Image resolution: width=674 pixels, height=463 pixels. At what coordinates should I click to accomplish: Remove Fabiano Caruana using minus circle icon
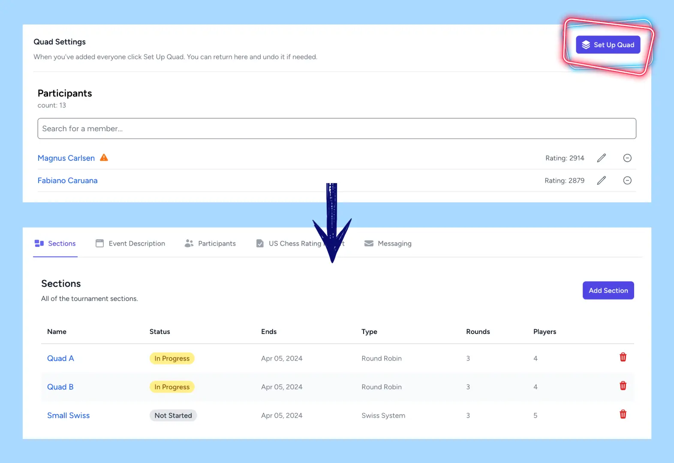pos(627,180)
